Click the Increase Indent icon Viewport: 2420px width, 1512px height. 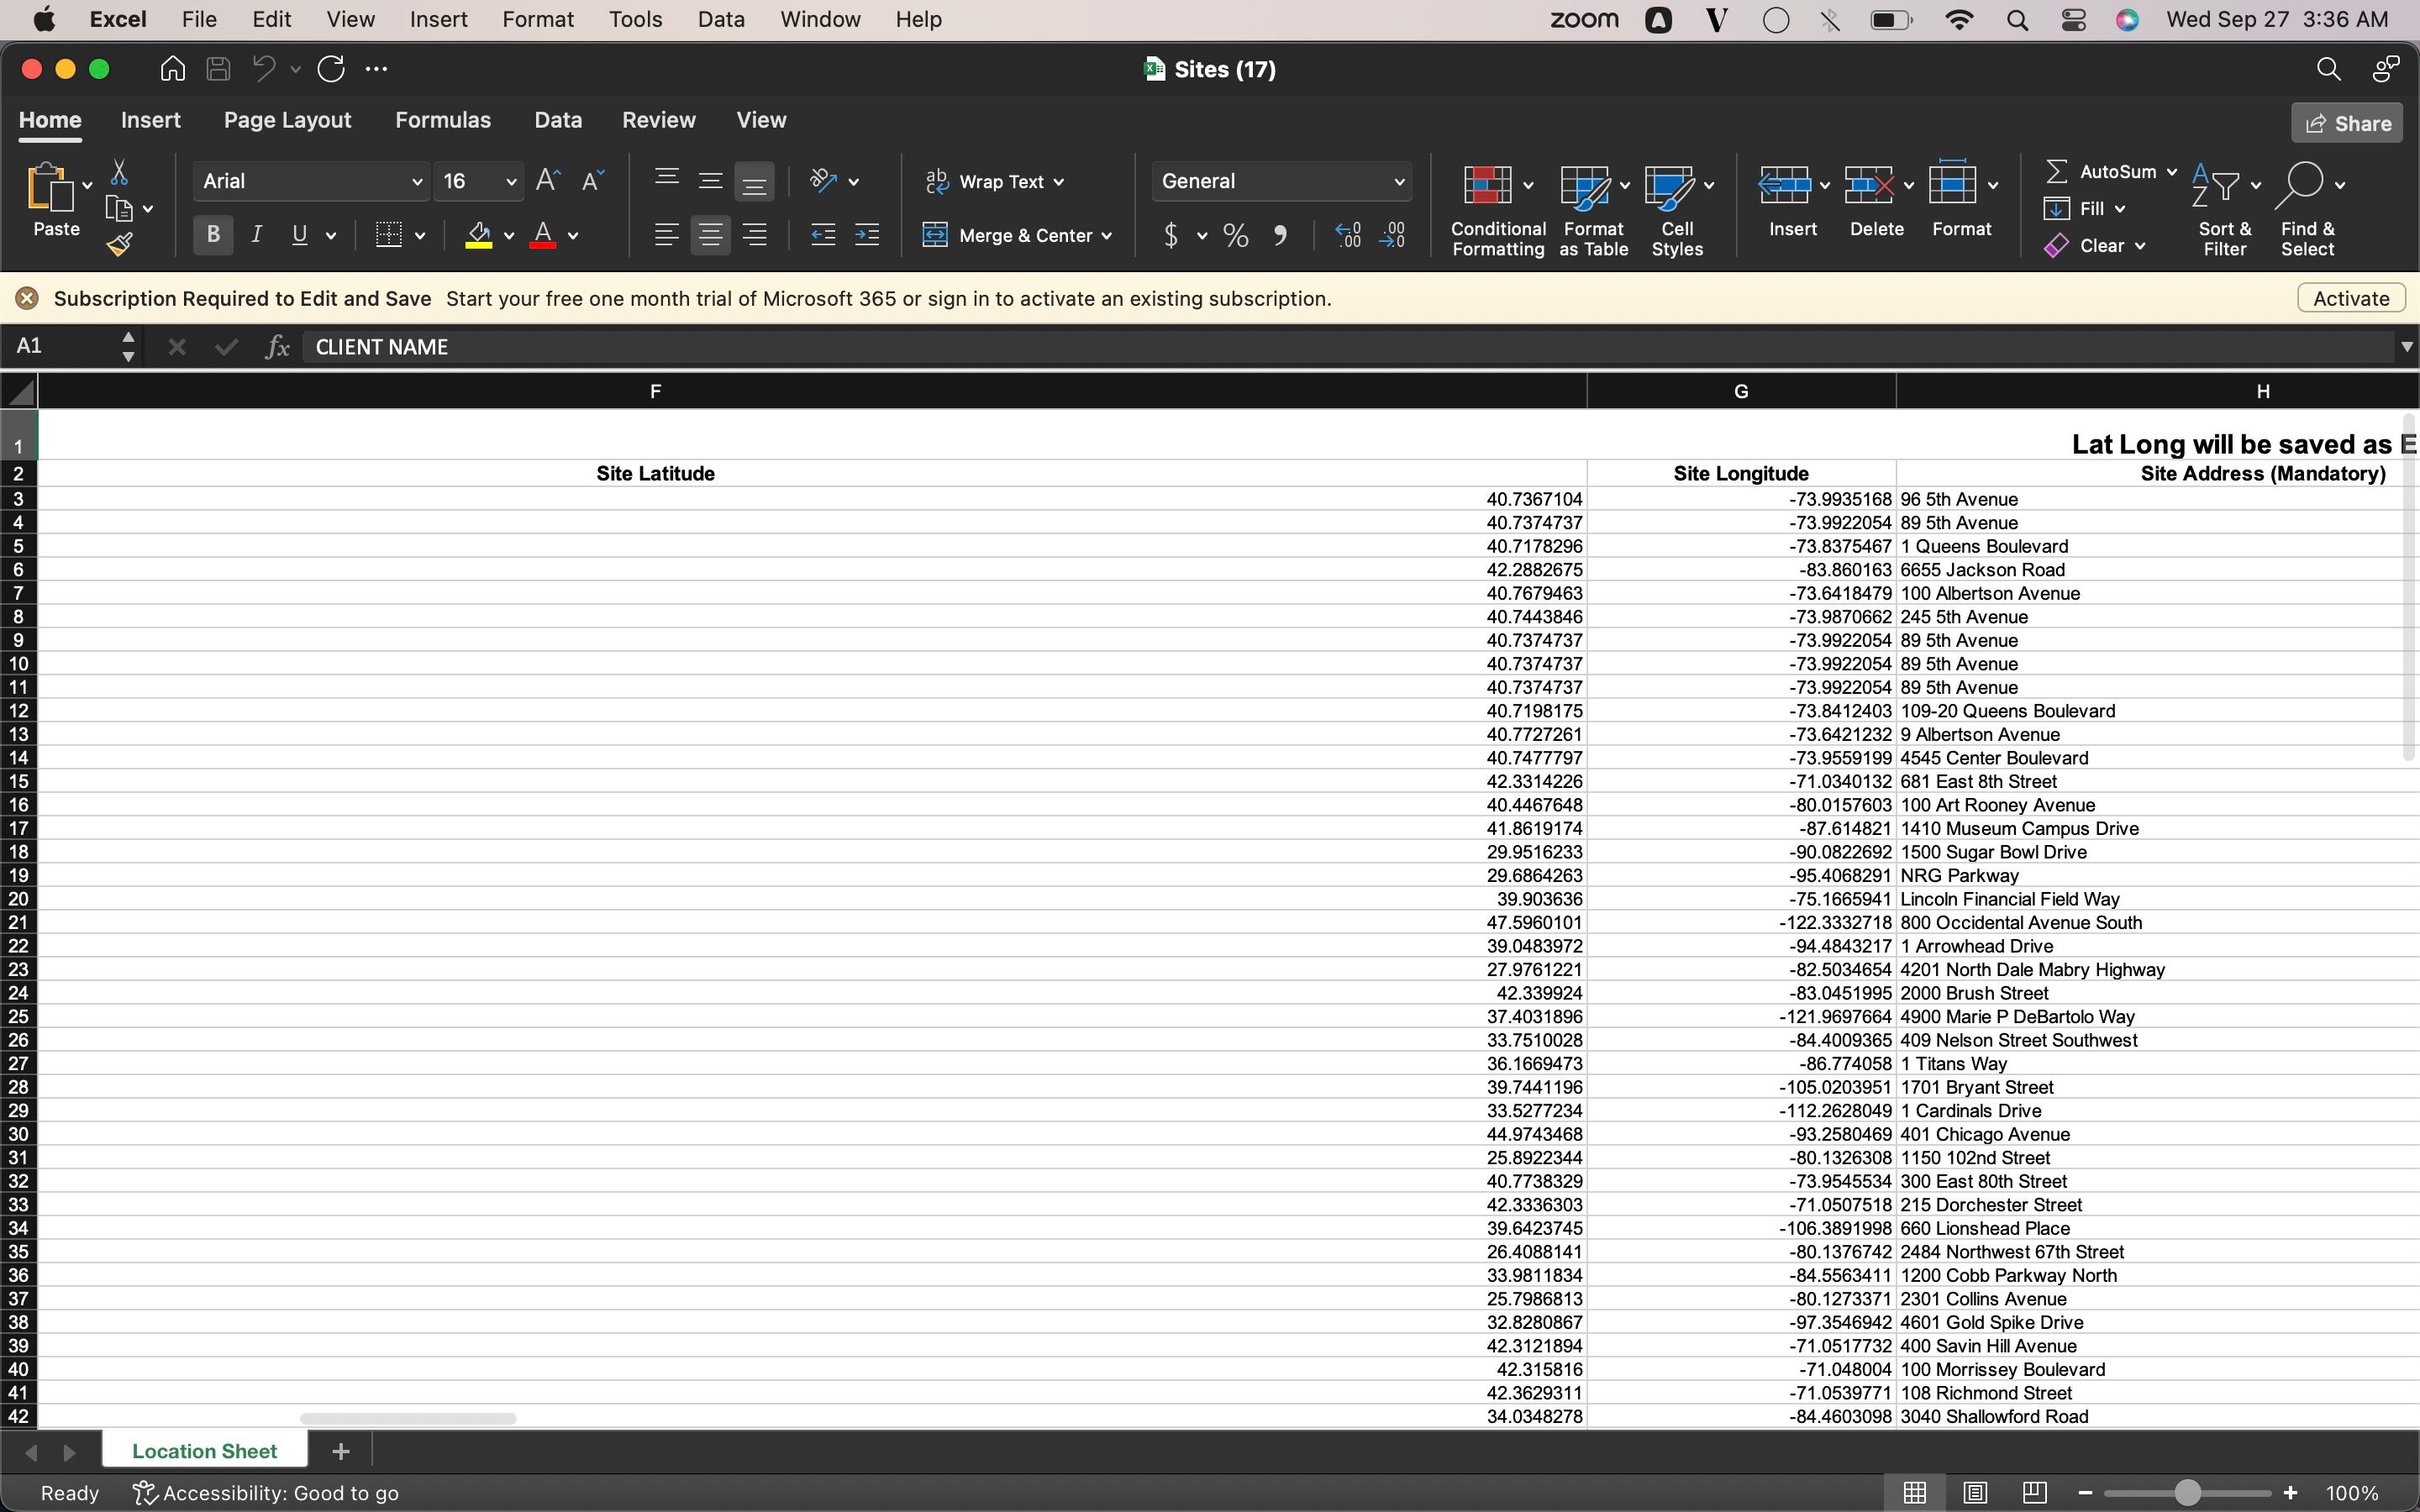coord(866,236)
